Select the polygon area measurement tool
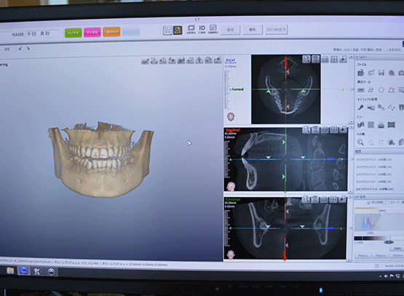404x296 pixels. (x=392, y=90)
